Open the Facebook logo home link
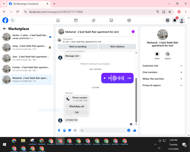The height and width of the screenshot is (152, 190). coord(5,20)
